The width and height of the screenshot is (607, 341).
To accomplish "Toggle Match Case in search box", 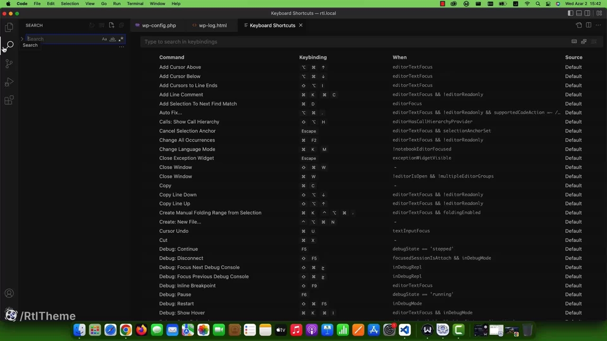I will 104,39.
